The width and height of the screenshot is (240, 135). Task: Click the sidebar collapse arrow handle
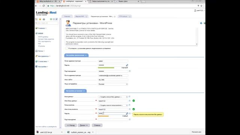[x=60, y=19]
